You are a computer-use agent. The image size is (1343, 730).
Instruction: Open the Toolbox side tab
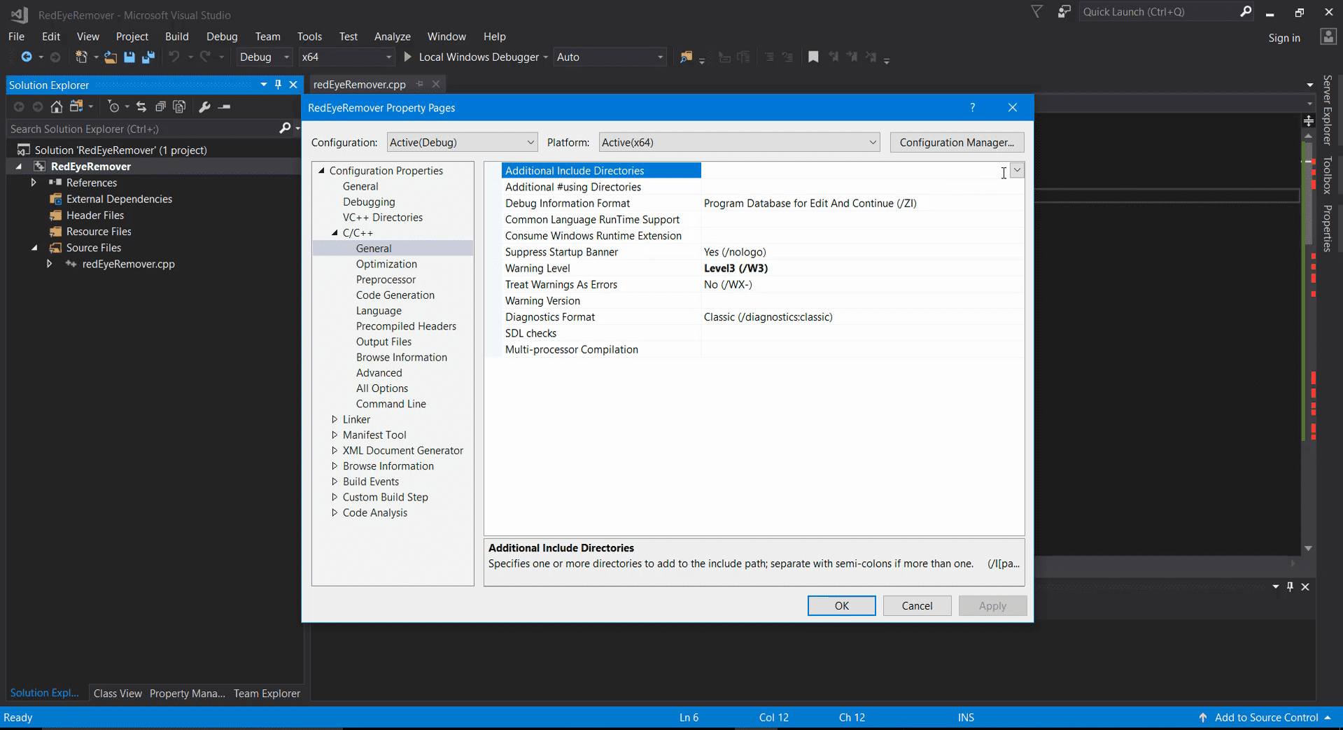[x=1328, y=175]
